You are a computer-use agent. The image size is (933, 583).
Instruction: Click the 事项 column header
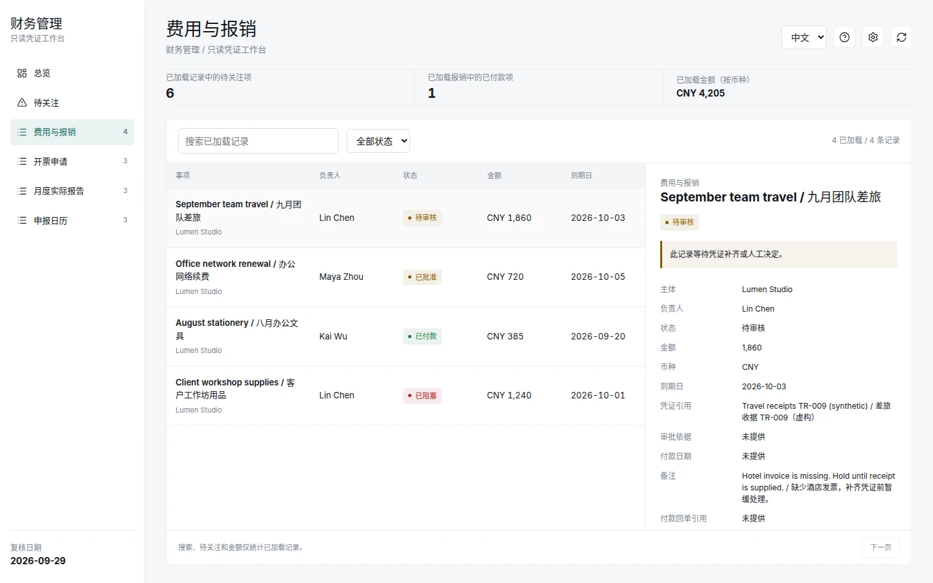[183, 176]
